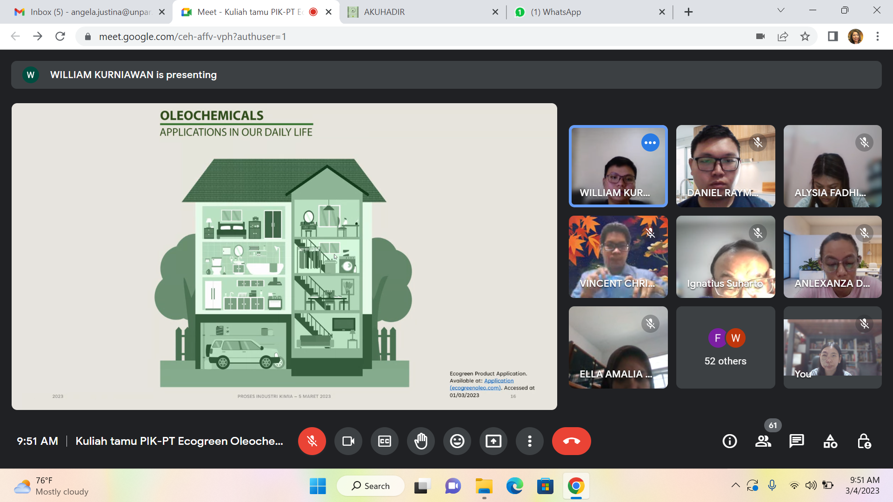Bookmark this page with the star icon
893x502 pixels.
pos(805,36)
